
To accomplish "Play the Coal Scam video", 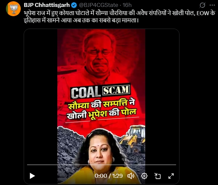I will (x=32, y=176).
